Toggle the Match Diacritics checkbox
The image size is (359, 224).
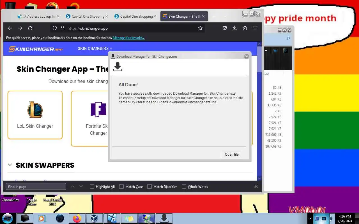coord(149,186)
